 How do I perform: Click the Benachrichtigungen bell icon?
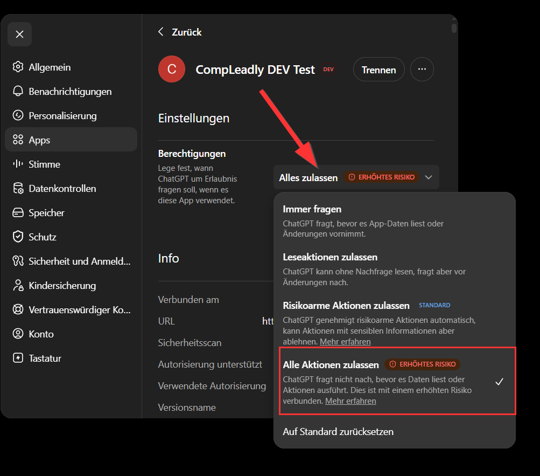[18, 91]
